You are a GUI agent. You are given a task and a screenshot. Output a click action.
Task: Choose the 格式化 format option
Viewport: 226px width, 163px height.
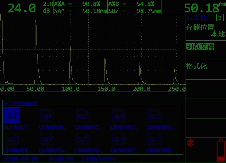pos(197,66)
